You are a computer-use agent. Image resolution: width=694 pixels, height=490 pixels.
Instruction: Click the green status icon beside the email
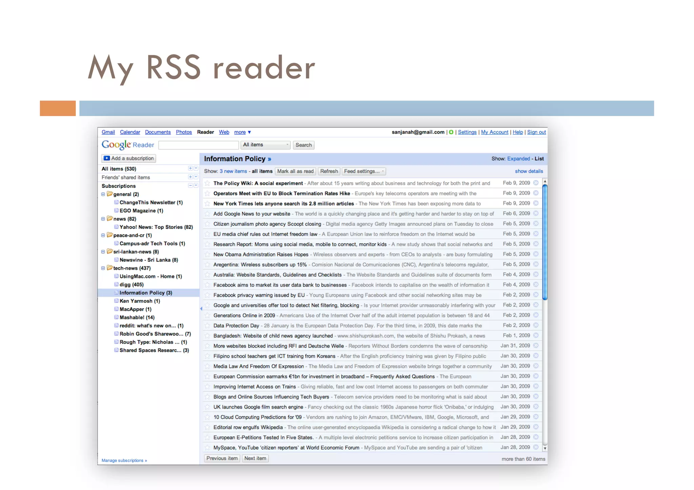pos(451,132)
